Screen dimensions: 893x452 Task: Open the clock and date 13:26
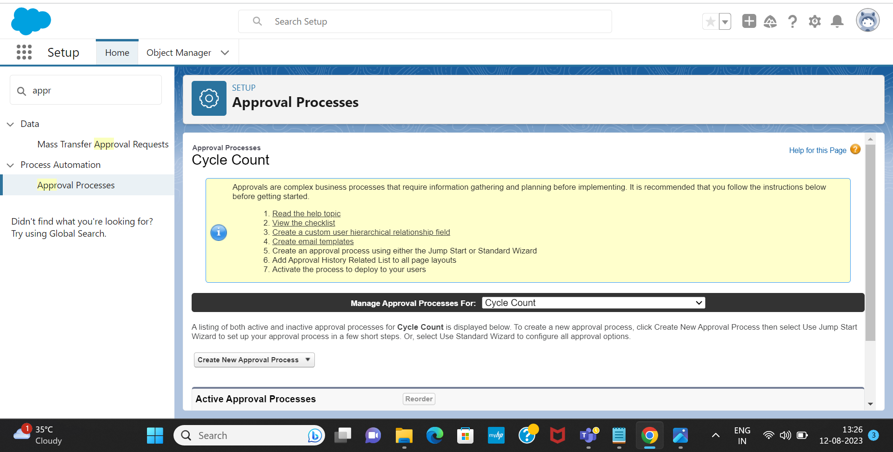(x=841, y=435)
